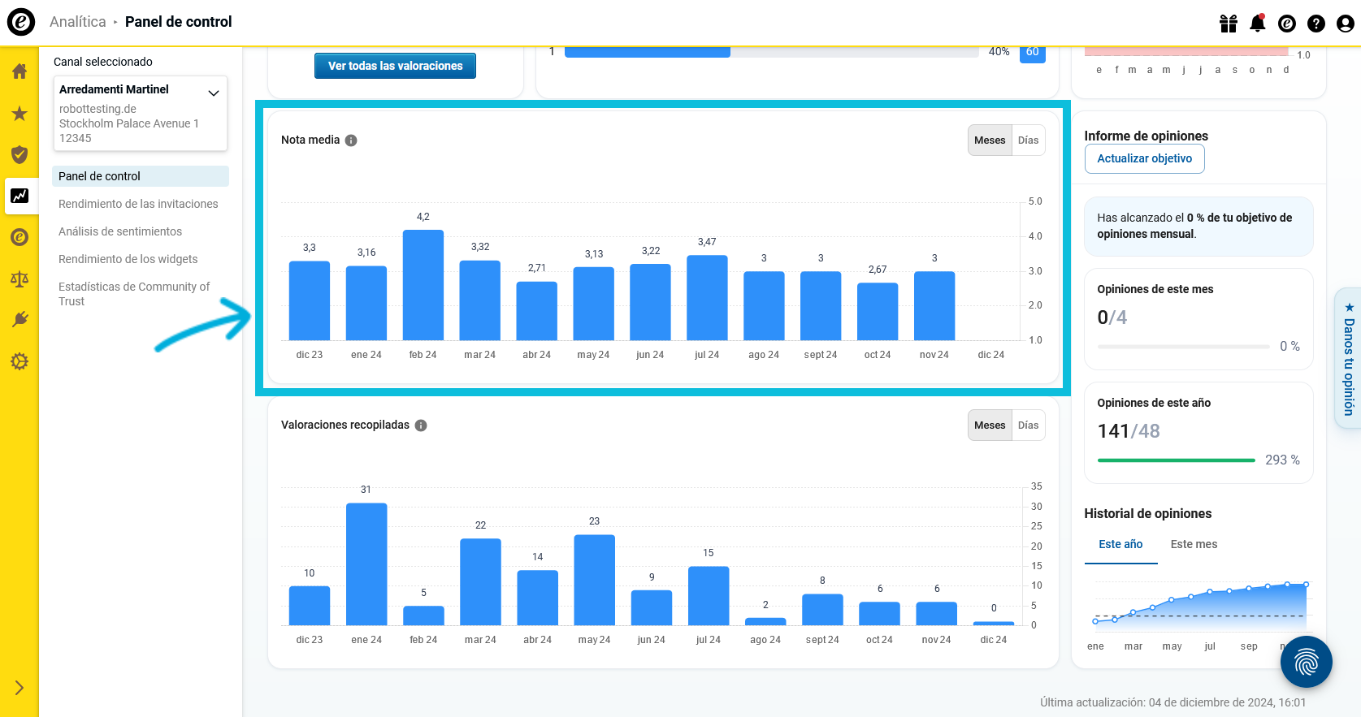Click the 1-star rating progress bar
1361x717 pixels.
click(771, 52)
